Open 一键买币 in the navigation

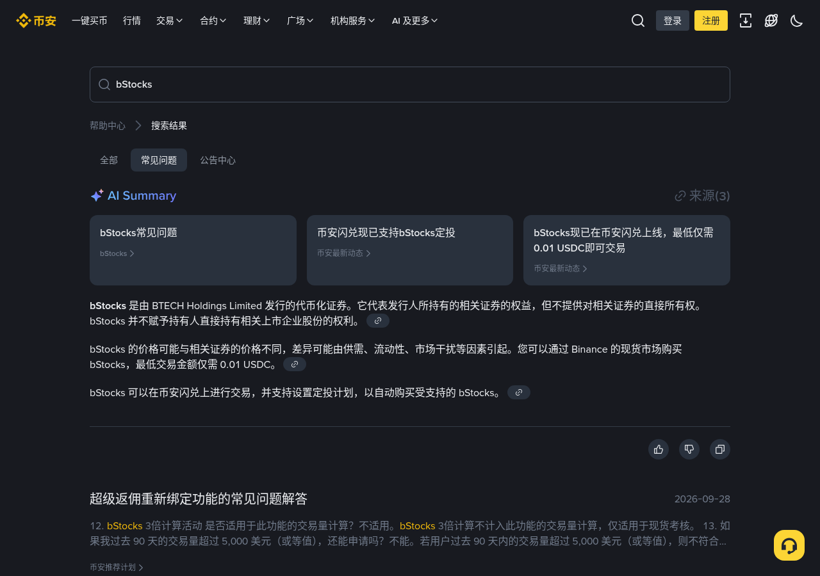[90, 20]
